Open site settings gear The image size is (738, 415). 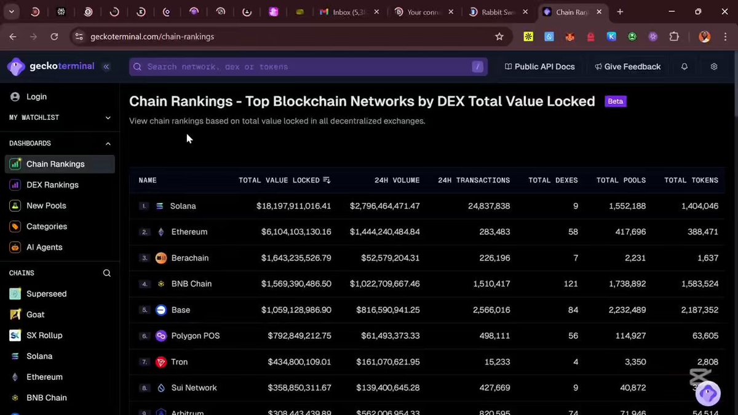click(x=714, y=66)
